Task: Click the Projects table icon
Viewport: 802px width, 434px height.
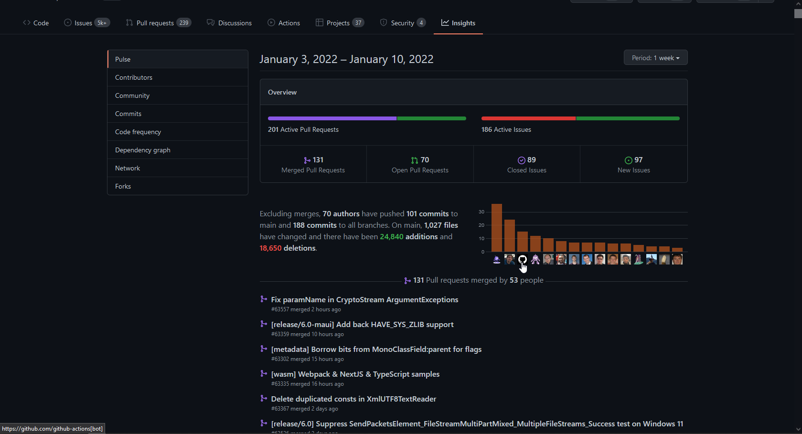Action: click(320, 22)
